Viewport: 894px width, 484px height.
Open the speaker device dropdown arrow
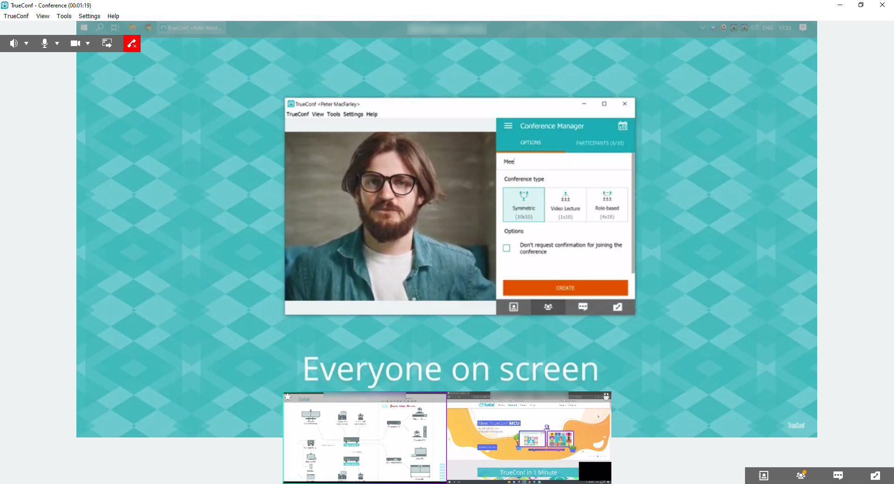click(x=27, y=43)
